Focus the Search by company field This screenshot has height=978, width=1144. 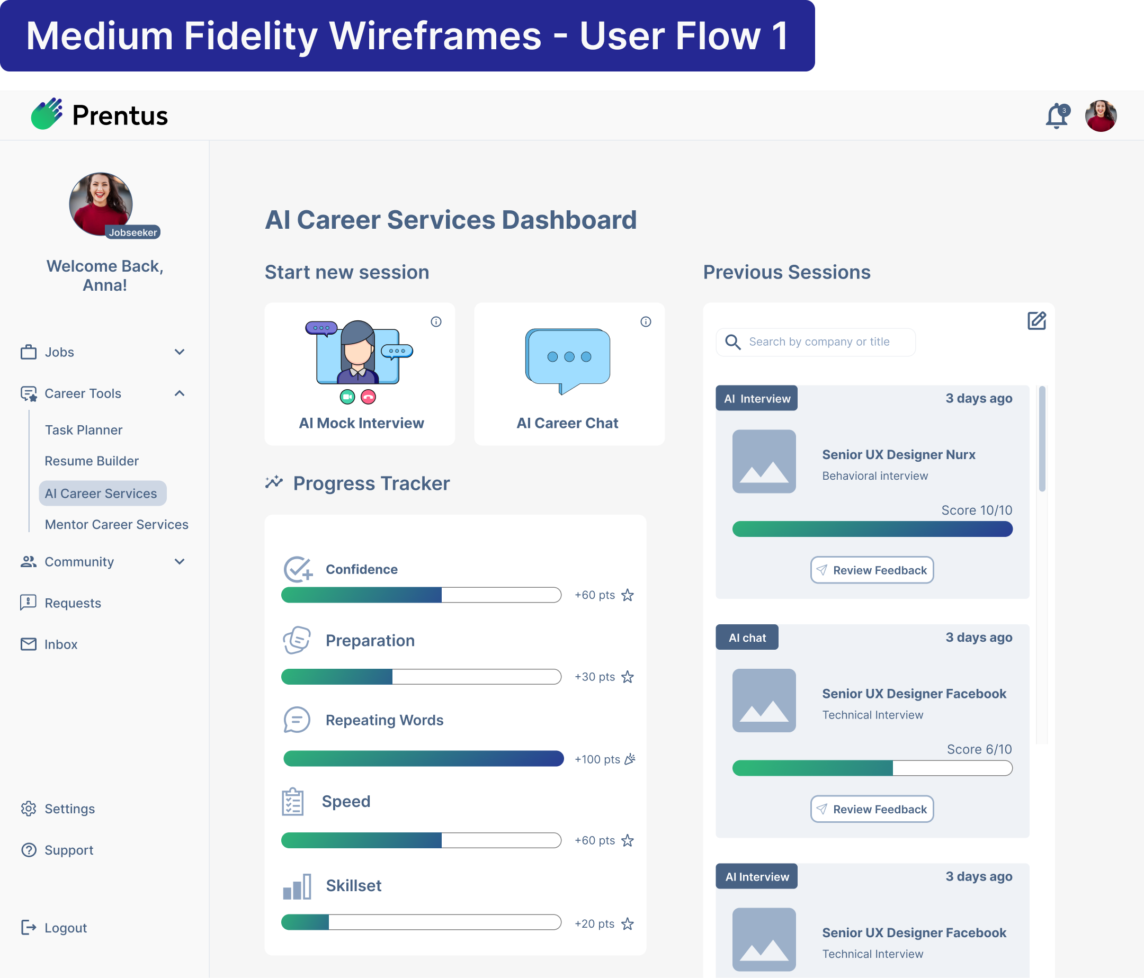click(816, 342)
